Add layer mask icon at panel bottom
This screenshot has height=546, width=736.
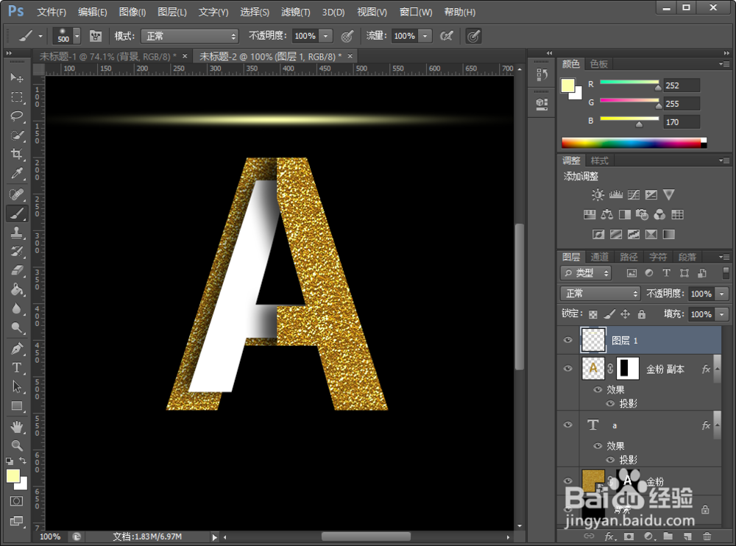629,536
